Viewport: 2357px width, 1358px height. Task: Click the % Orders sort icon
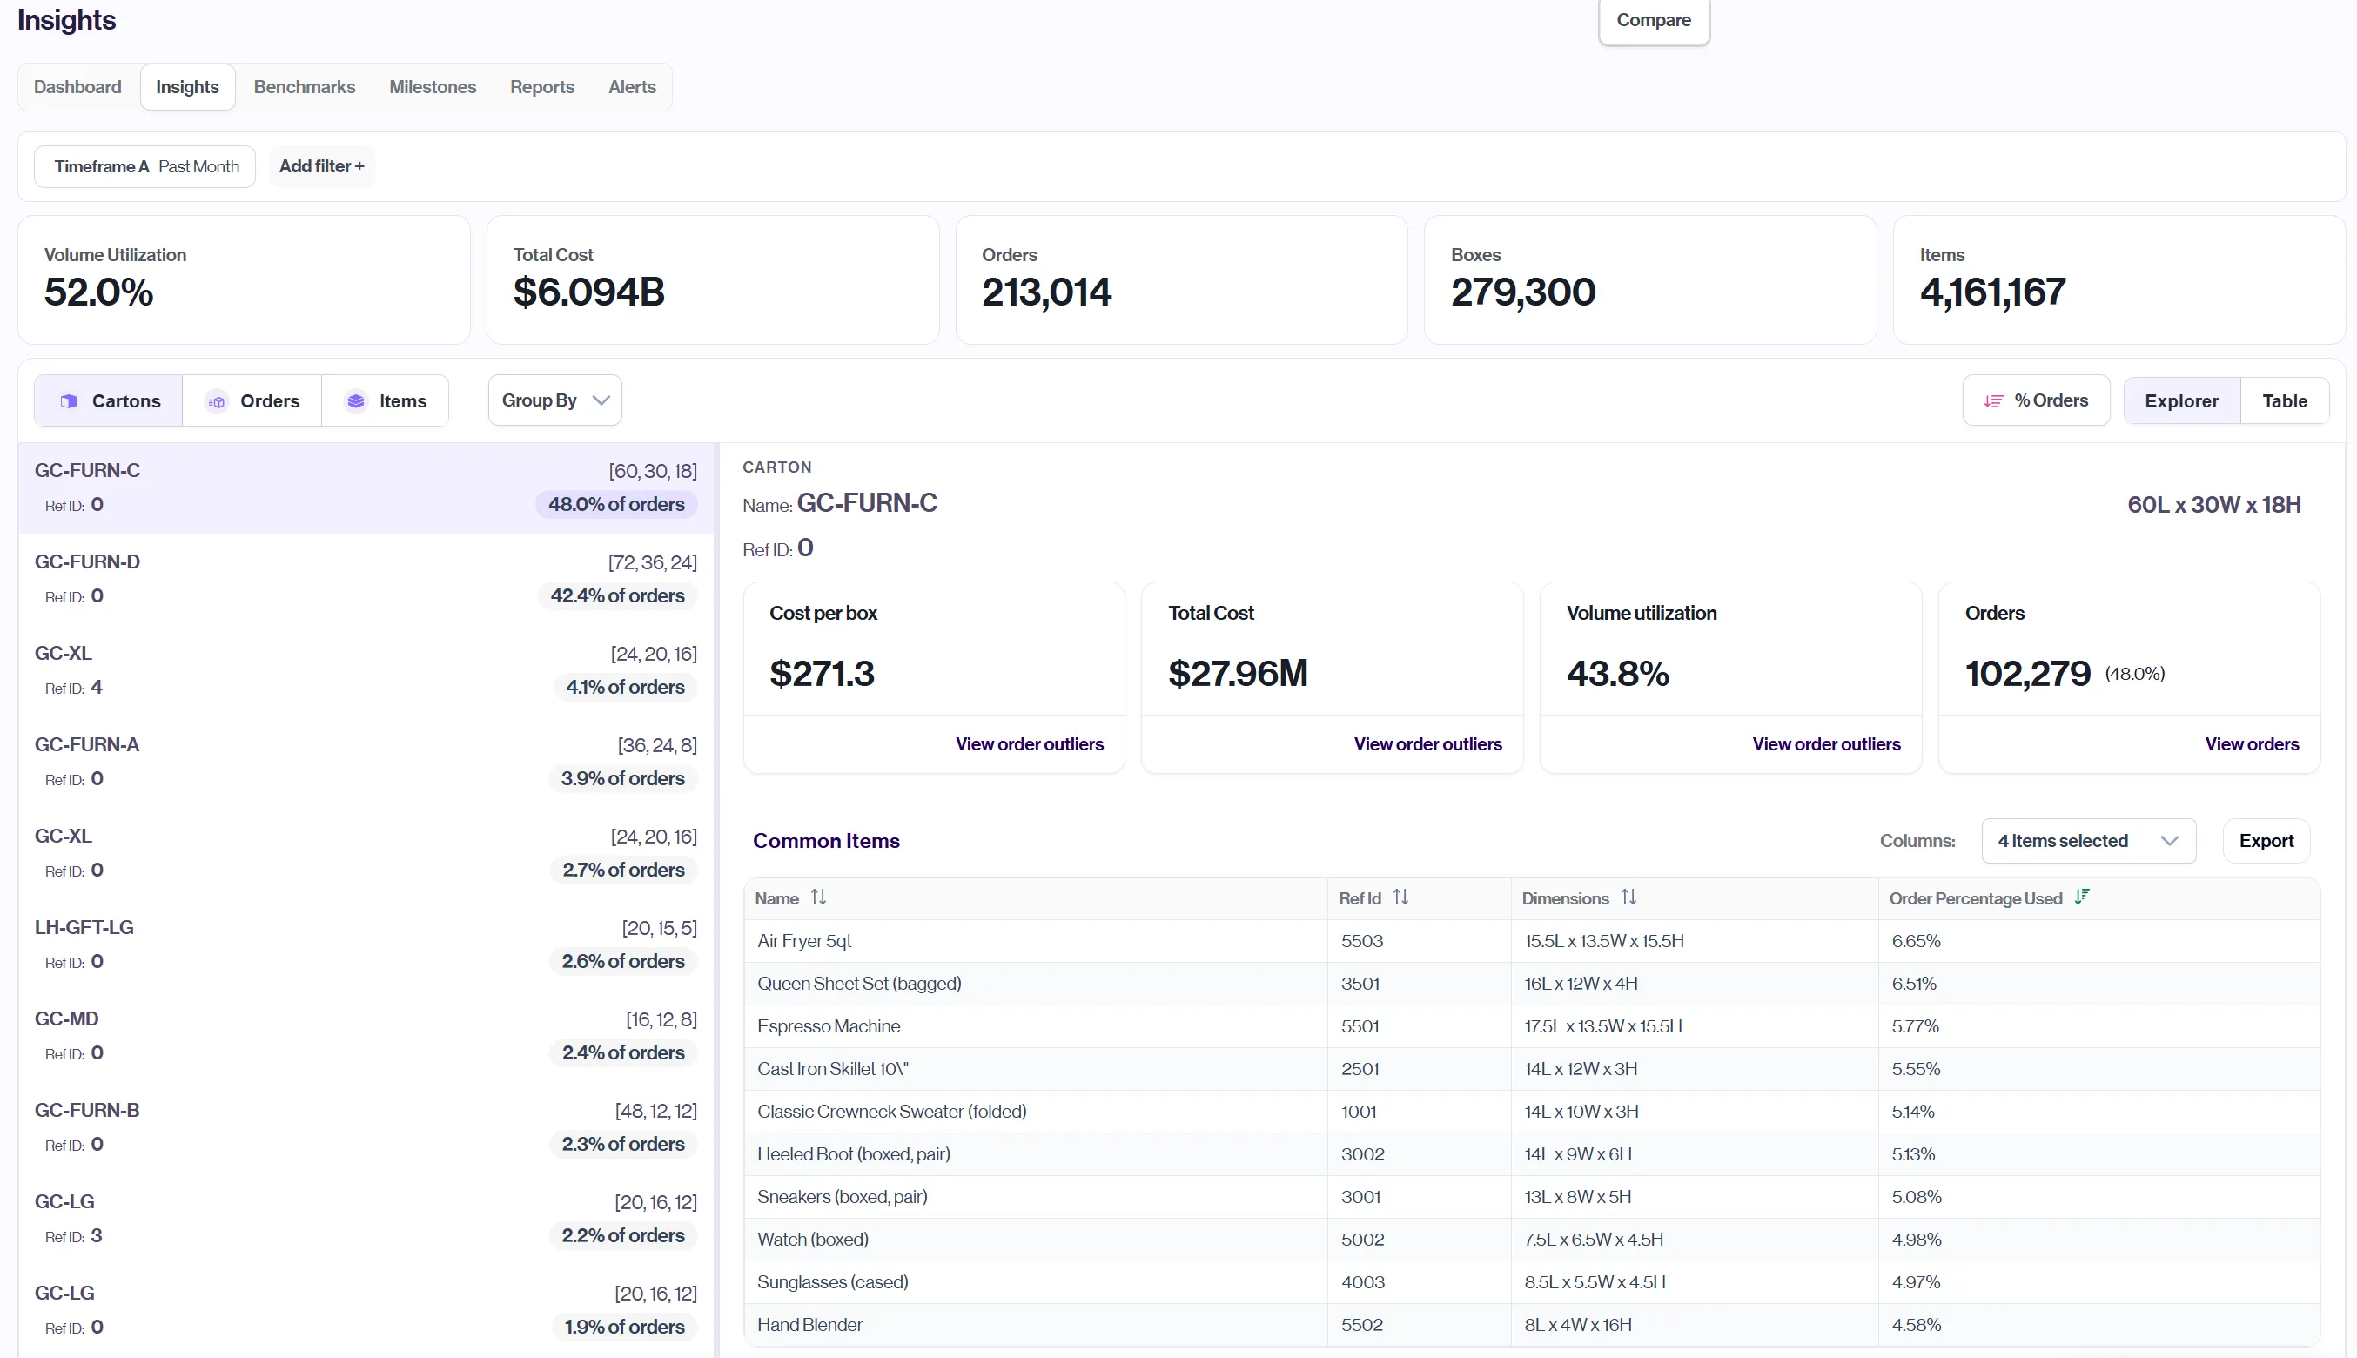1993,401
